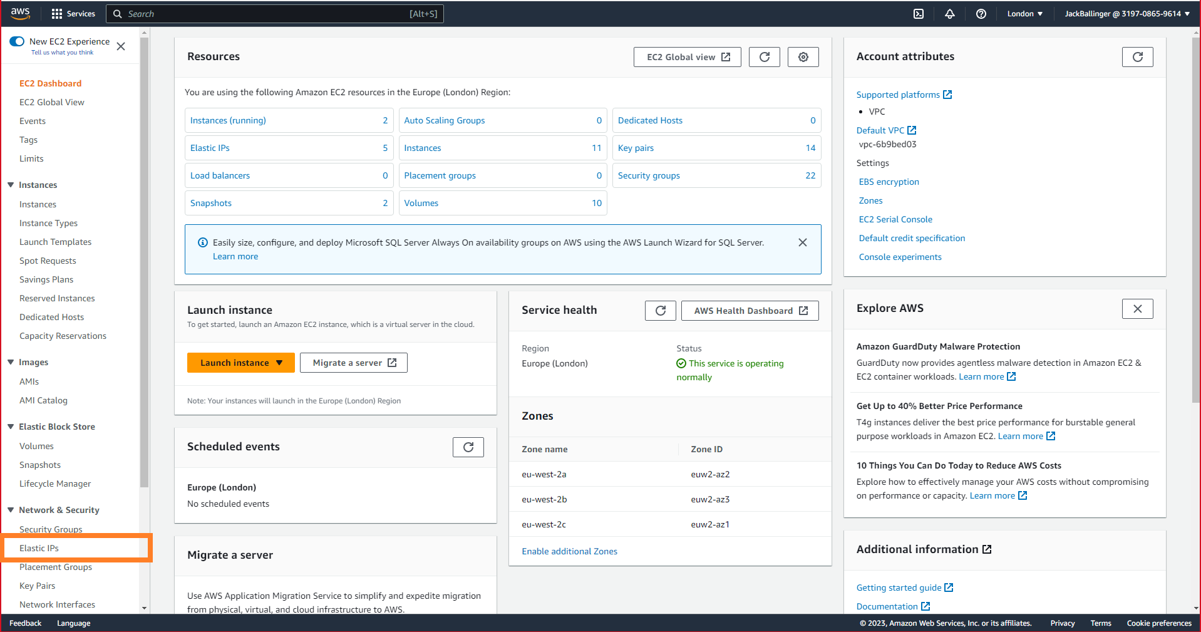Open Resources settings gear

[803, 57]
